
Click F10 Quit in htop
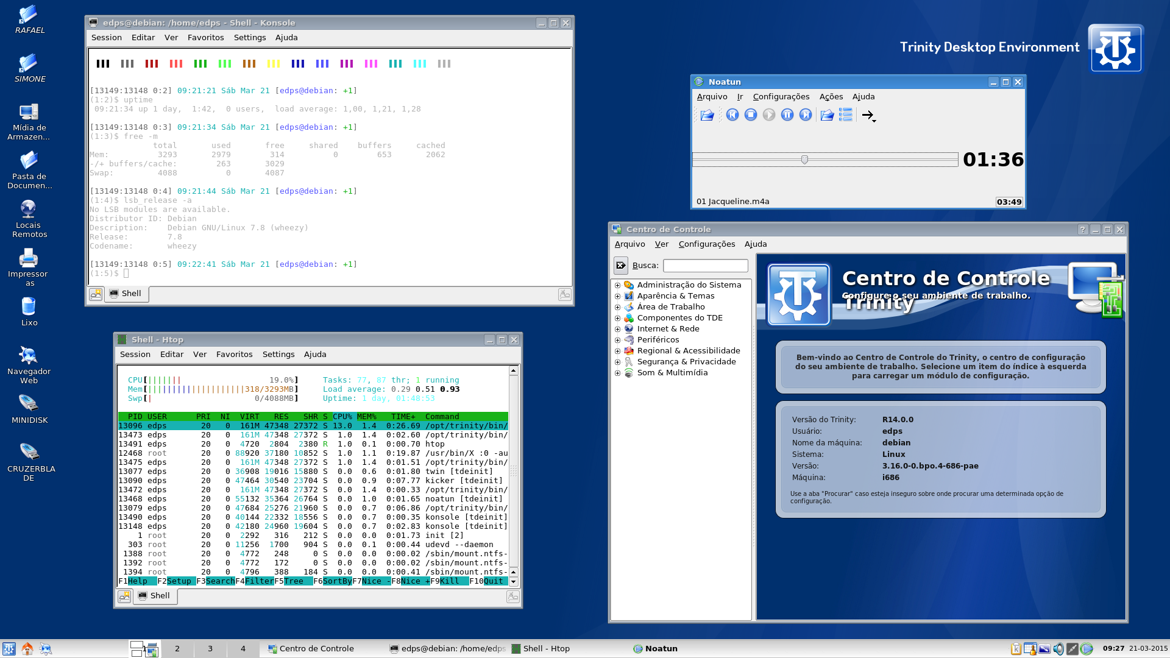[x=489, y=581]
